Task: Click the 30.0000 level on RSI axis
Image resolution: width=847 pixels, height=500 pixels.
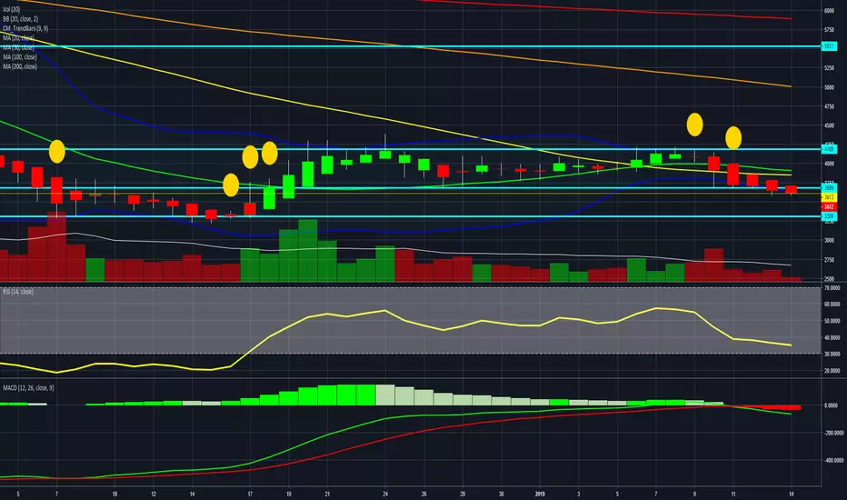Action: pyautogui.click(x=832, y=354)
